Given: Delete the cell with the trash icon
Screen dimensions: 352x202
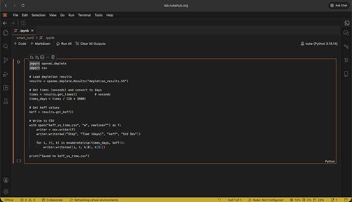Looking at the screenshot, I should click(53, 57).
